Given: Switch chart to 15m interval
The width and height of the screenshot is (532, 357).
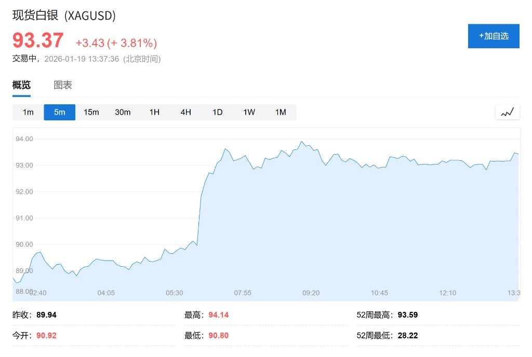Looking at the screenshot, I should click(x=91, y=112).
